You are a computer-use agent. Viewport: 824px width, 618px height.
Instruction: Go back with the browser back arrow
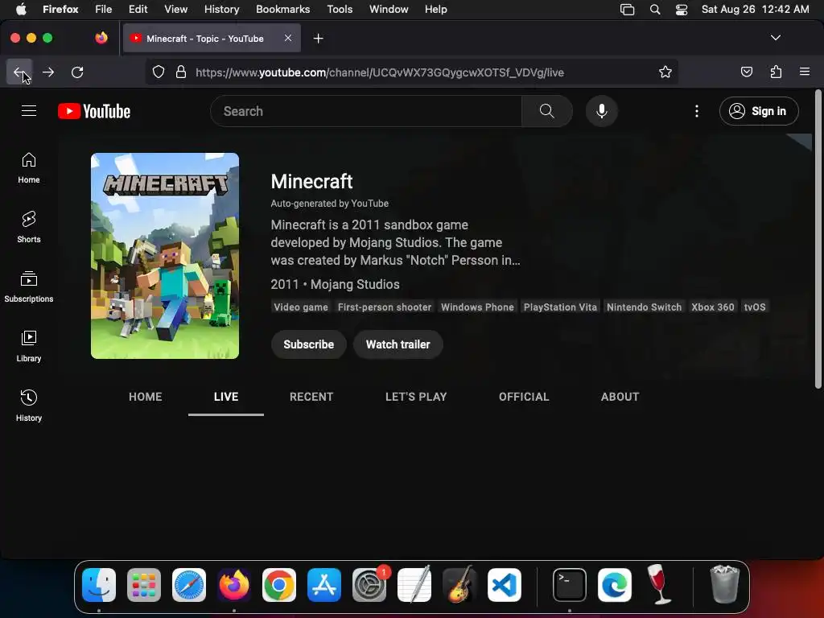19,72
